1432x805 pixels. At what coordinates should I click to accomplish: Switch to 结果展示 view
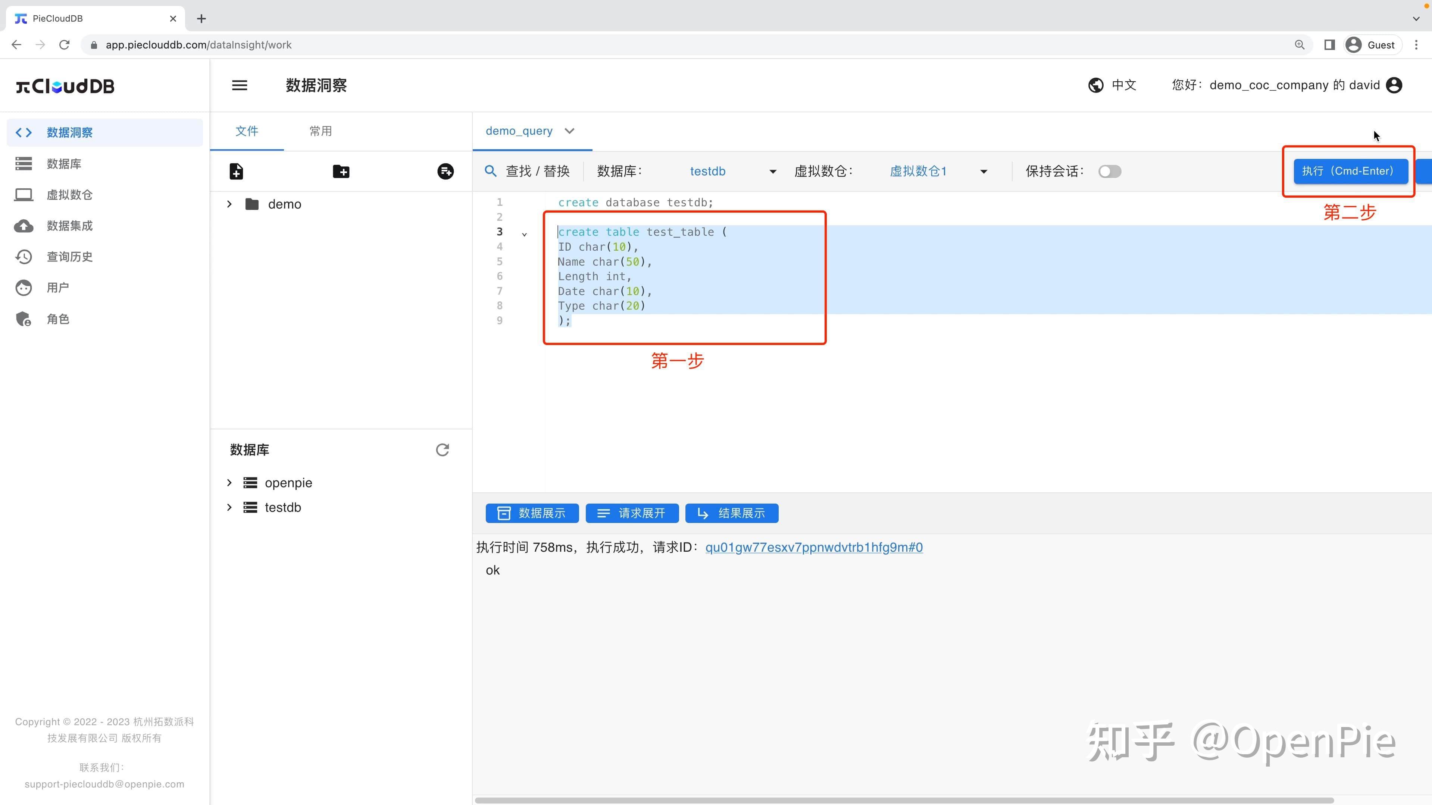click(x=732, y=513)
